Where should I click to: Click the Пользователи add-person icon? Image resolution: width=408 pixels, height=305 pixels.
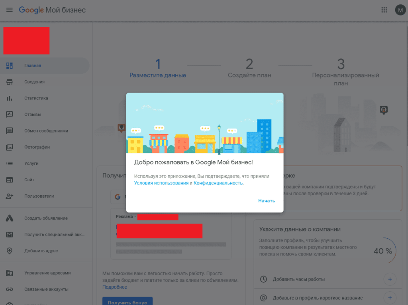10,196
